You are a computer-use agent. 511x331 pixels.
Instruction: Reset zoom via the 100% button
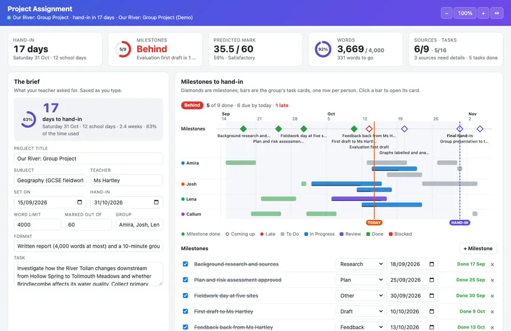click(x=465, y=13)
